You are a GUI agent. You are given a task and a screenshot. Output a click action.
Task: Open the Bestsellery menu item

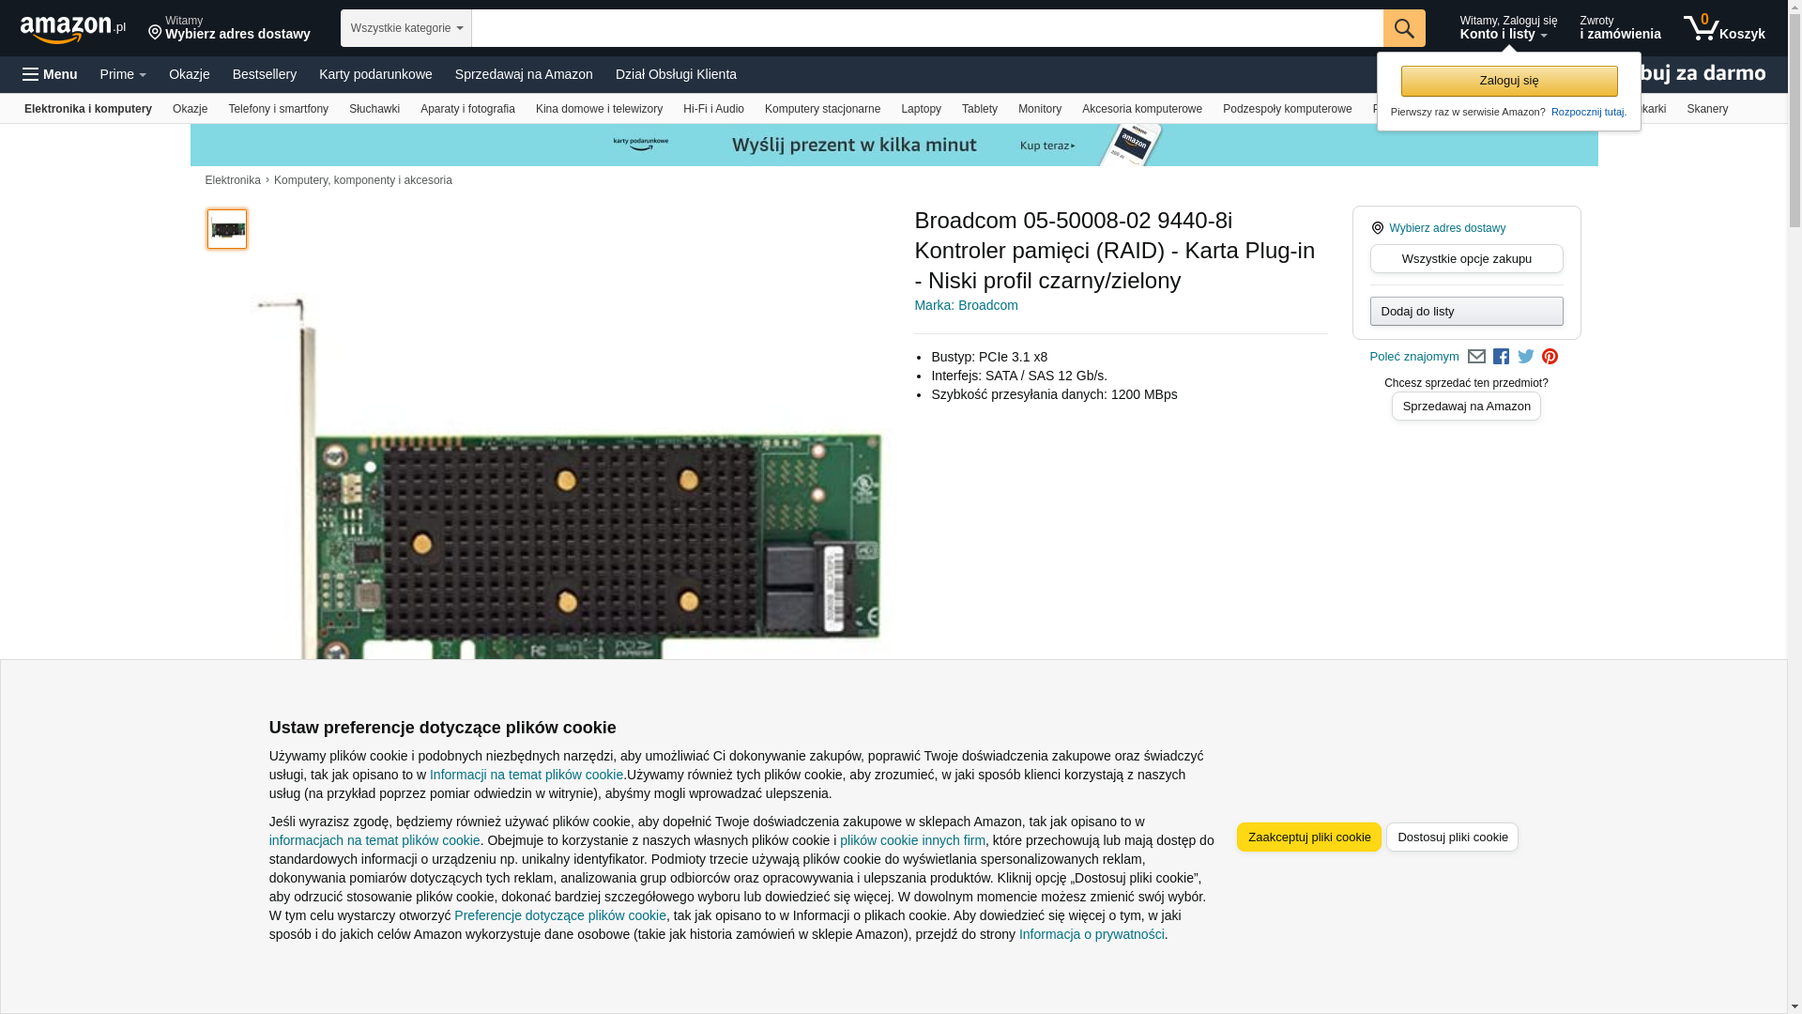tap(264, 74)
